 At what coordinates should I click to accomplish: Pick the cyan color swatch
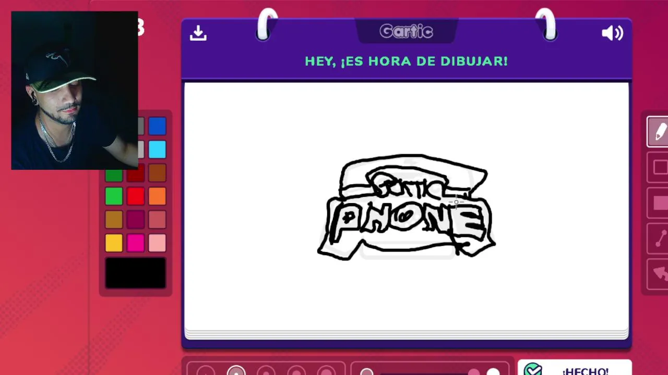point(157,149)
